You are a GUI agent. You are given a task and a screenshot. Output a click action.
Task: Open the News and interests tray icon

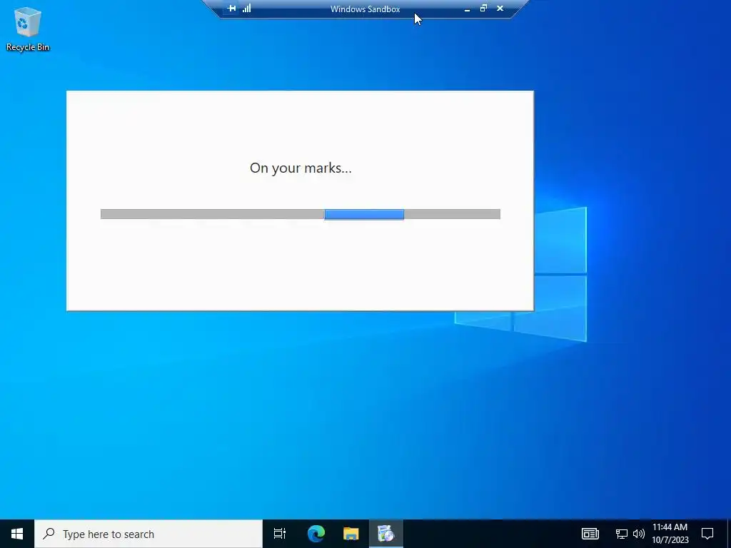(x=590, y=534)
